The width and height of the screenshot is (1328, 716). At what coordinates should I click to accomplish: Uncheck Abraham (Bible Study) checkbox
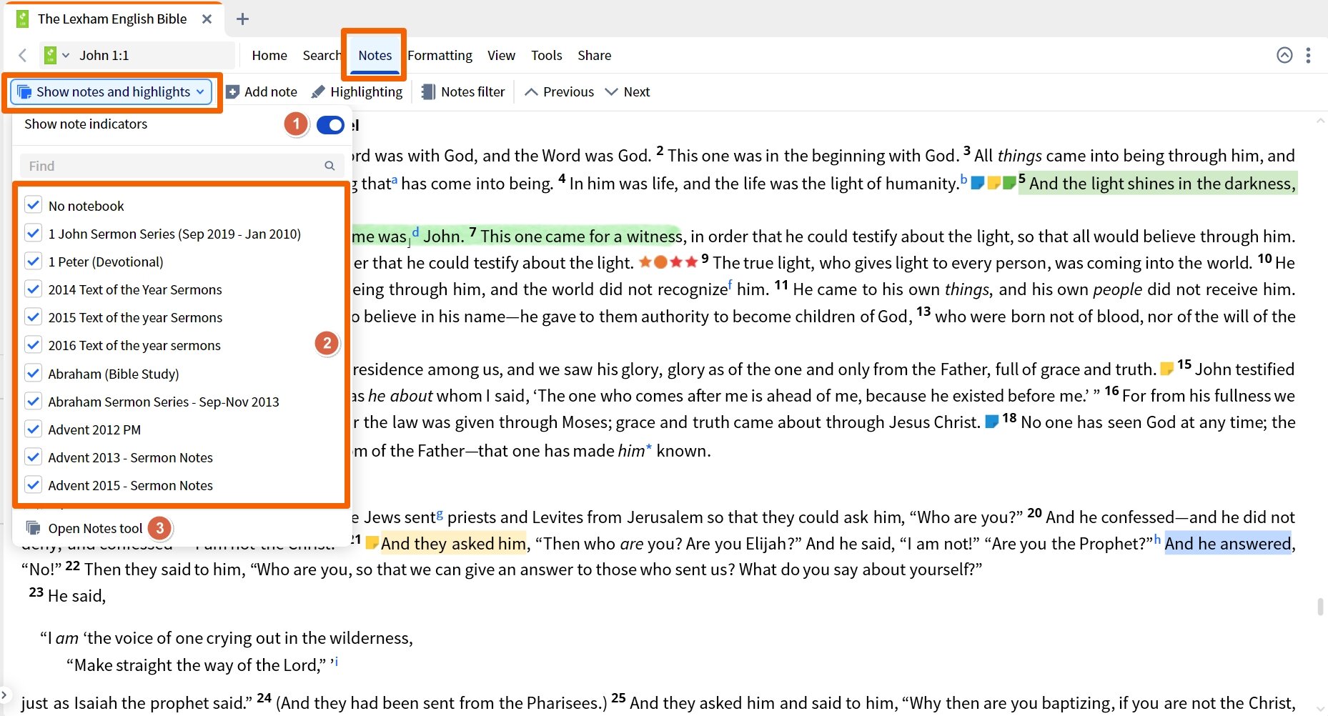tap(33, 373)
